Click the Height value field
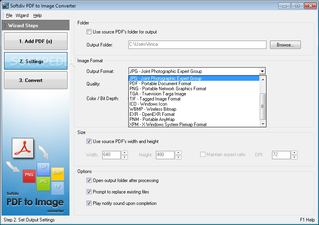319x225 pixels. click(x=165, y=155)
